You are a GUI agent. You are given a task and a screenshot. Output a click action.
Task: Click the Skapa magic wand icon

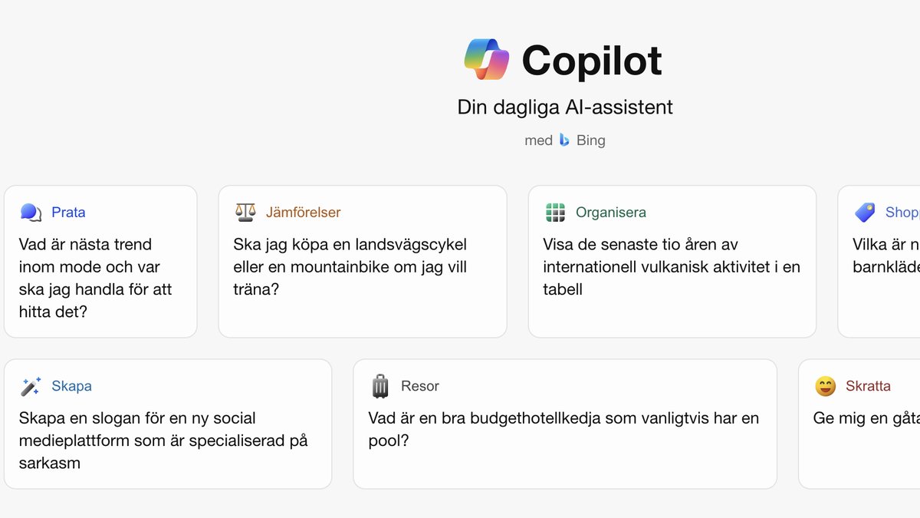point(31,386)
